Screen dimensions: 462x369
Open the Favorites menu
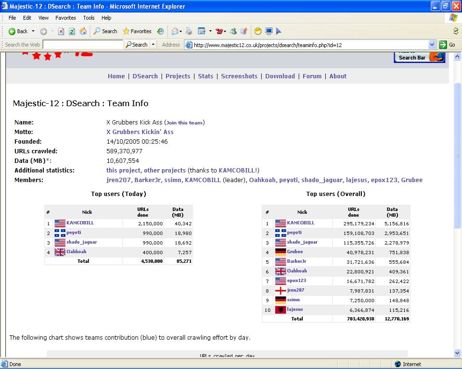click(x=66, y=18)
